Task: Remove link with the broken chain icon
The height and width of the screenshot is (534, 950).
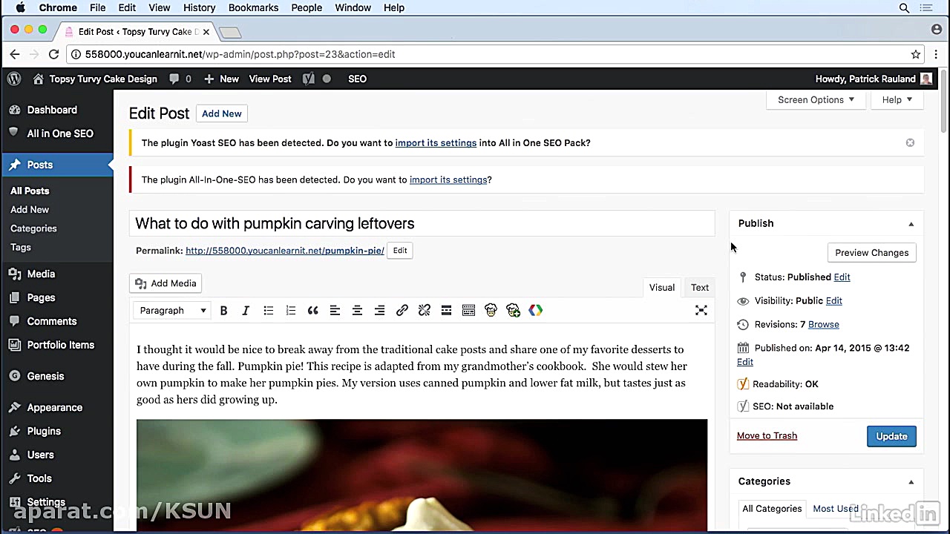Action: tap(424, 311)
